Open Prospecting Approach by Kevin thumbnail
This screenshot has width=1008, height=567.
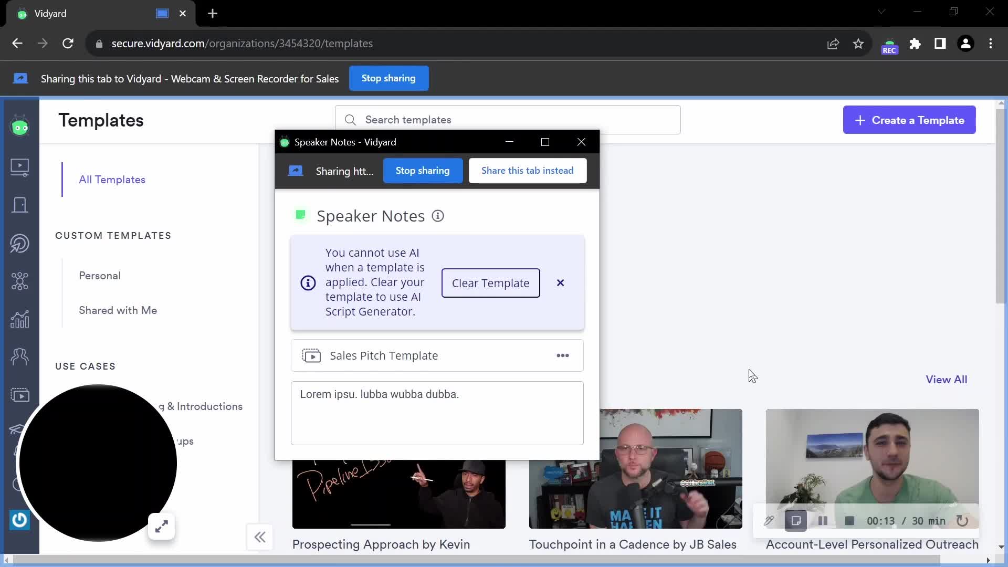(x=398, y=495)
